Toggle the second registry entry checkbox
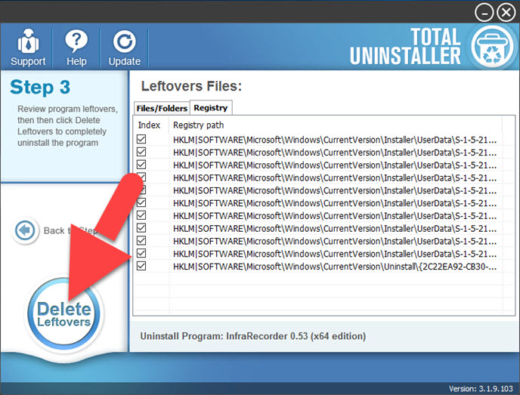This screenshot has width=520, height=395. (141, 153)
